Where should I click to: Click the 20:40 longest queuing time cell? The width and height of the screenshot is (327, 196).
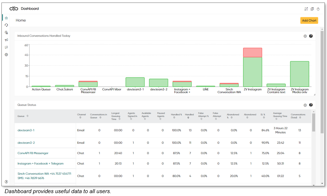point(118,153)
